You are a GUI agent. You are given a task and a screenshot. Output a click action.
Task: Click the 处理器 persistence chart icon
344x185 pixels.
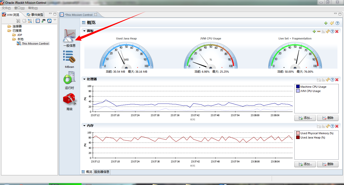tap(319, 80)
